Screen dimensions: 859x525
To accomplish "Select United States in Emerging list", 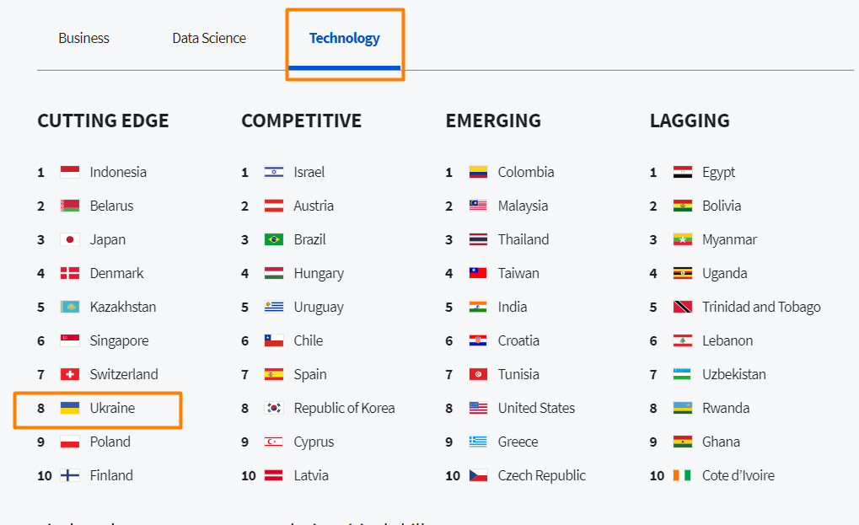I will 536,409.
